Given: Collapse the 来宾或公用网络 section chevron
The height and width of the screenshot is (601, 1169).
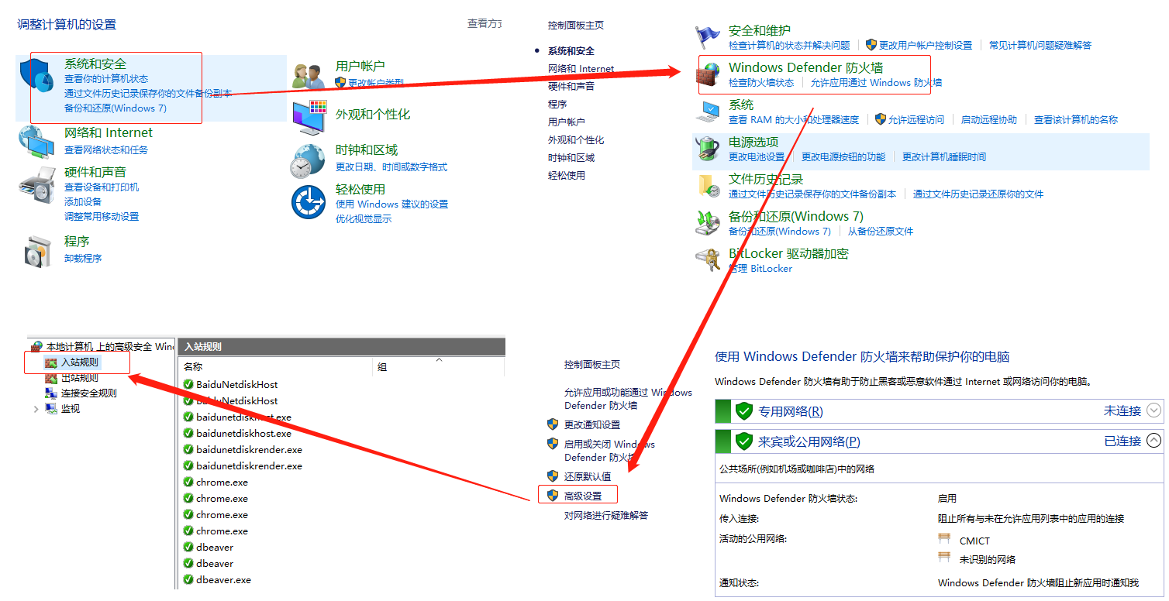Looking at the screenshot, I should (x=1154, y=441).
